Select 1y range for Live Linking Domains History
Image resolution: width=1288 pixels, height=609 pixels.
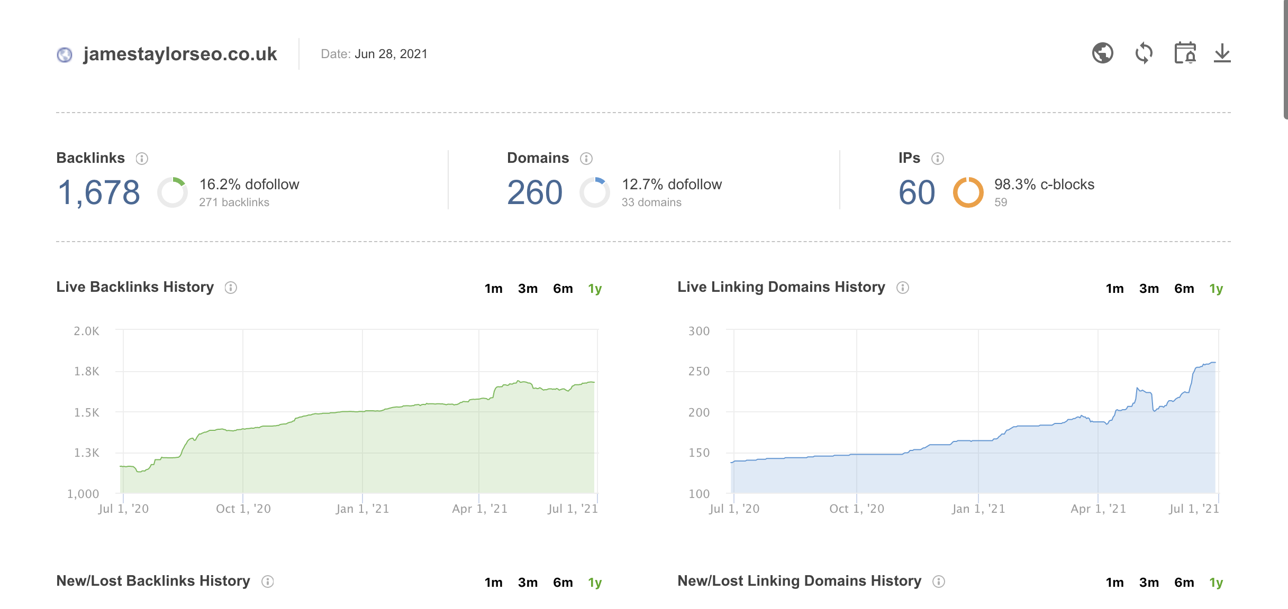(1217, 288)
